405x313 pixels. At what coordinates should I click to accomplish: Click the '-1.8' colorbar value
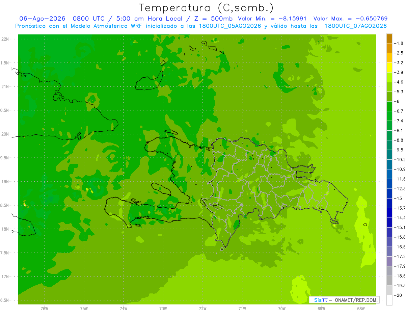coord(399,43)
